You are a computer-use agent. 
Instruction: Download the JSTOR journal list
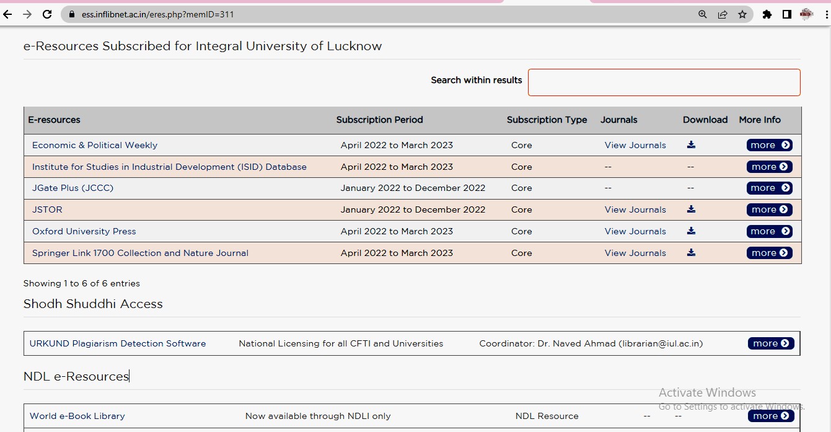click(x=691, y=209)
